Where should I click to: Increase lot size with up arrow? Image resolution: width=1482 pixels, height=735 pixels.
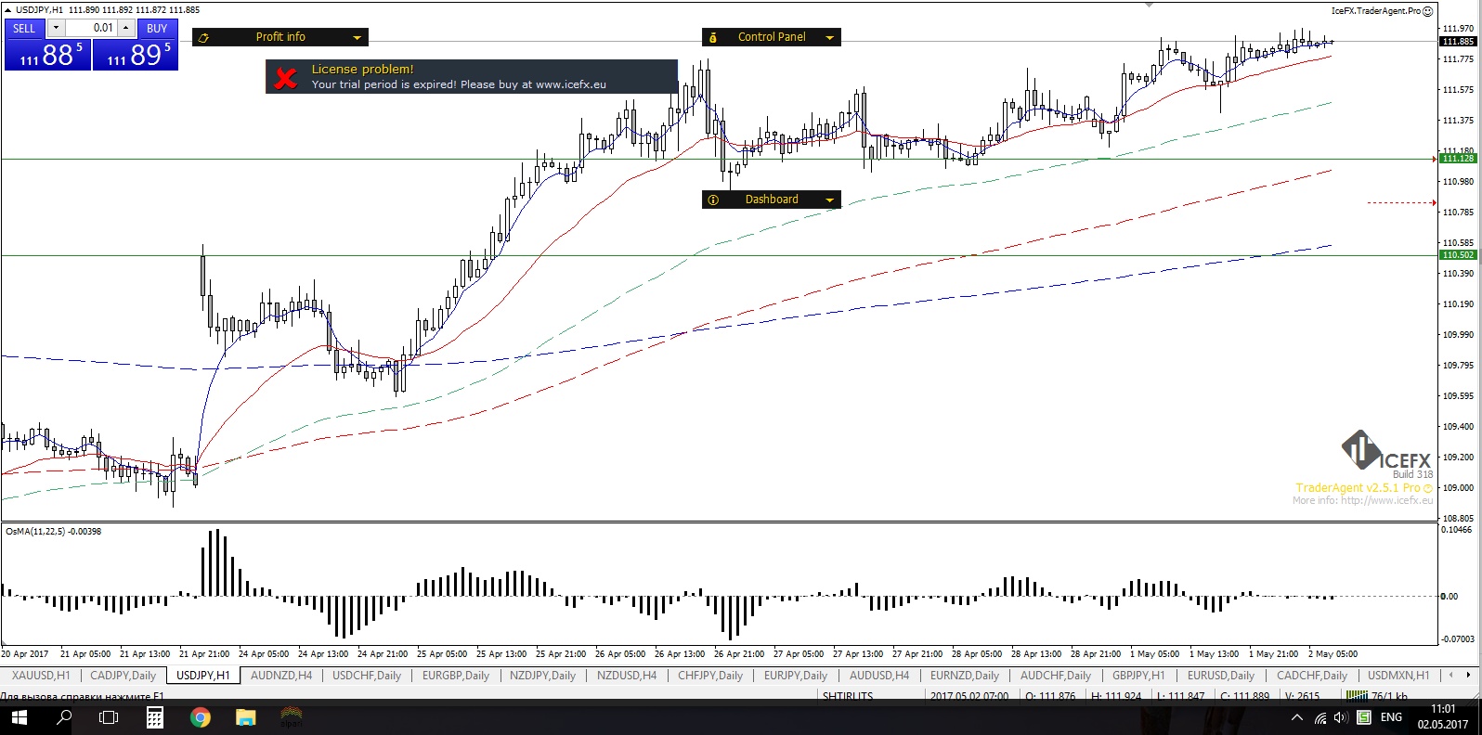[126, 28]
